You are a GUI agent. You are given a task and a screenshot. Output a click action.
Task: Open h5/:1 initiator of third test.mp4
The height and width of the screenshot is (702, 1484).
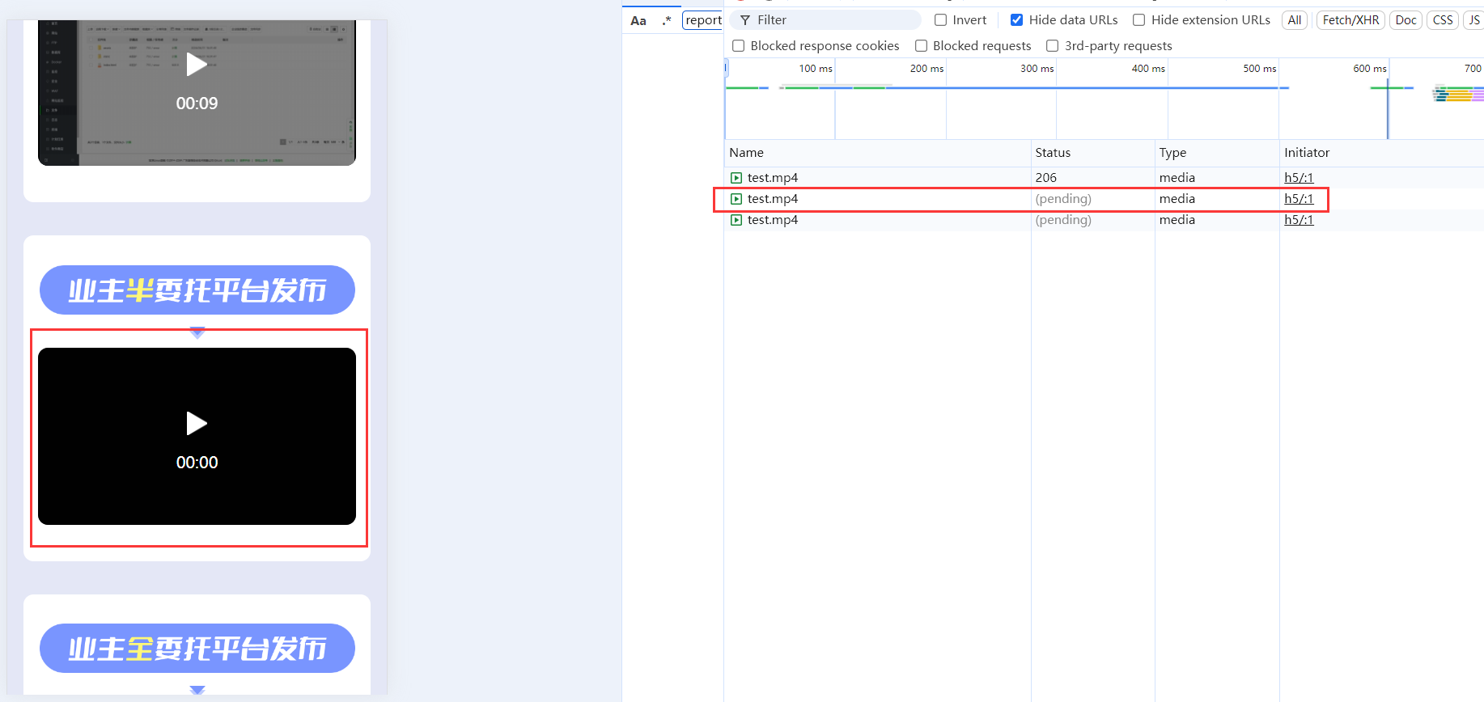click(x=1299, y=220)
